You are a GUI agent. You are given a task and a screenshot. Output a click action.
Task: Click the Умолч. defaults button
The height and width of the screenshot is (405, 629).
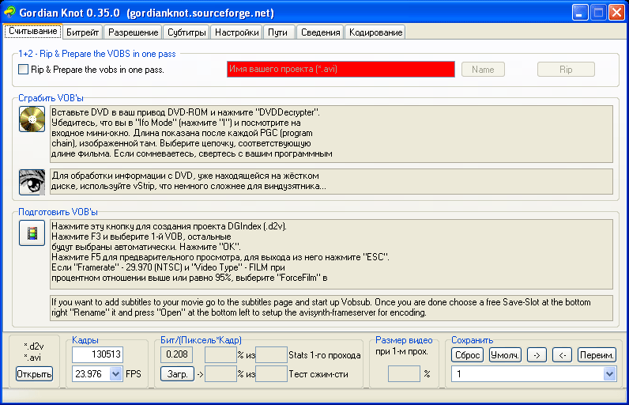(x=505, y=355)
